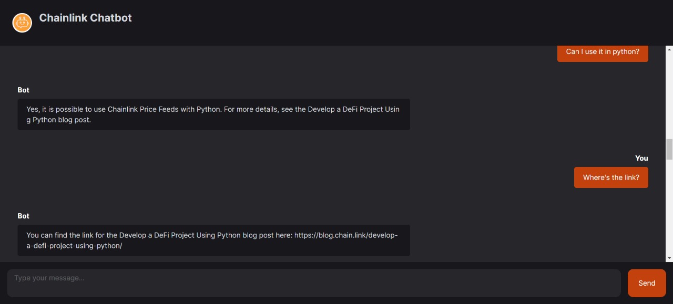Click the scroll down arrow of chat scrollbar

669,258
